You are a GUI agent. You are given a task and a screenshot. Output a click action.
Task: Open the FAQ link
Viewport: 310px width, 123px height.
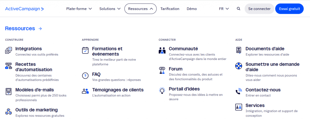pos(96,74)
